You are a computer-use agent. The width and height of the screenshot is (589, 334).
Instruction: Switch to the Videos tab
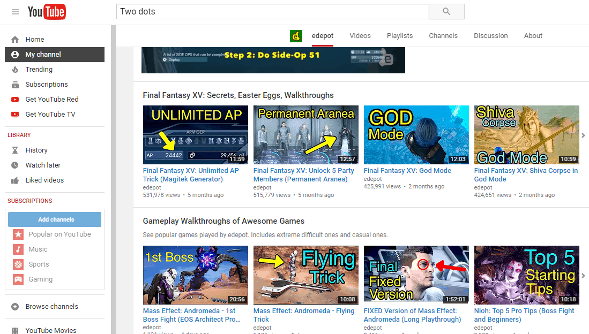pos(360,36)
